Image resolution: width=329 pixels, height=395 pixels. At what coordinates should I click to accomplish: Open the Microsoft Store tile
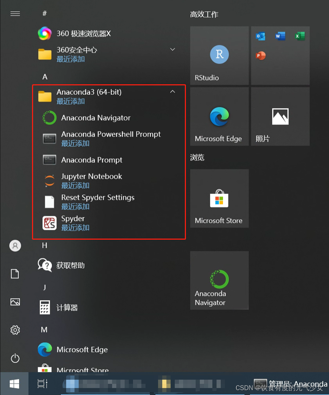pos(219,199)
